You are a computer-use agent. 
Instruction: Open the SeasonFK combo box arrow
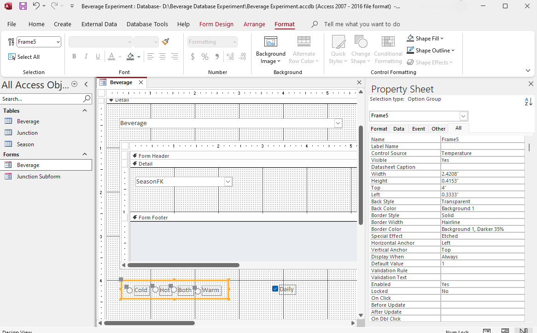(228, 182)
